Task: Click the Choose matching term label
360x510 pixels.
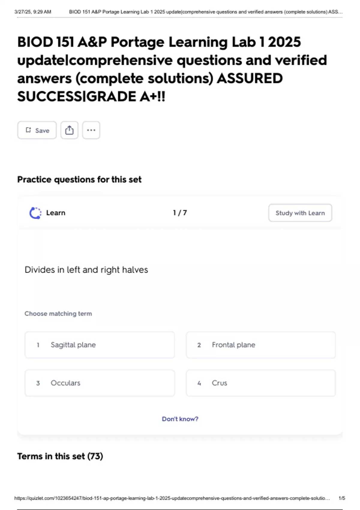Action: click(58, 313)
